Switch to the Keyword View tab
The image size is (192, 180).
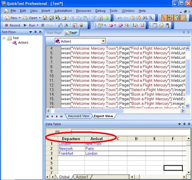[79, 116]
